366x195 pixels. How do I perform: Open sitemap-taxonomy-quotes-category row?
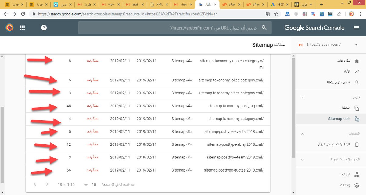(148, 64)
